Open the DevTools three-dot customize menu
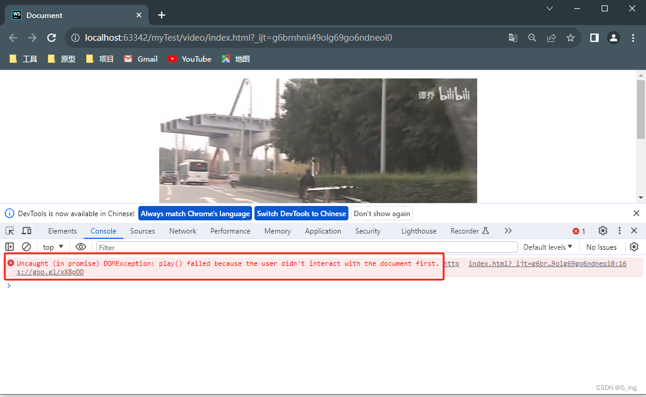Viewport: 646px width, 397px height. coord(620,231)
